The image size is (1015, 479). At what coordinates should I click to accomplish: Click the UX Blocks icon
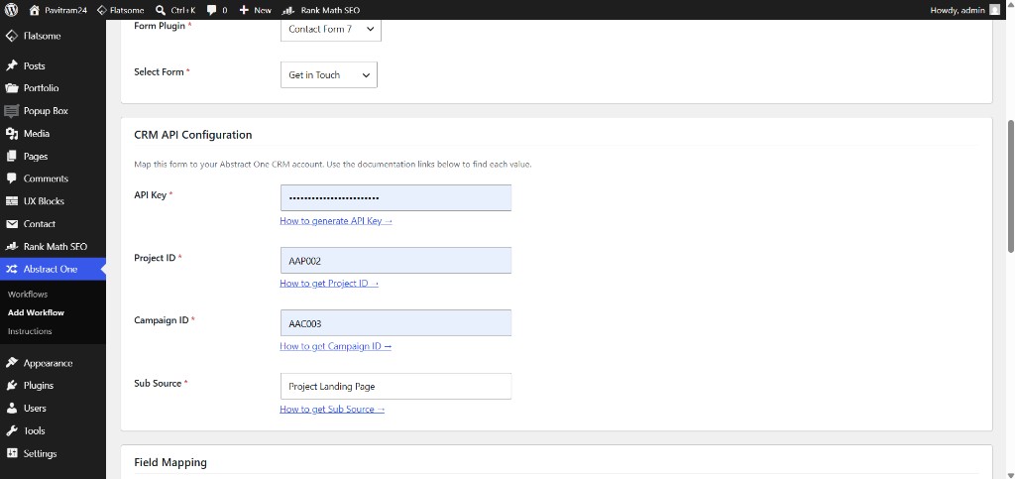click(12, 201)
